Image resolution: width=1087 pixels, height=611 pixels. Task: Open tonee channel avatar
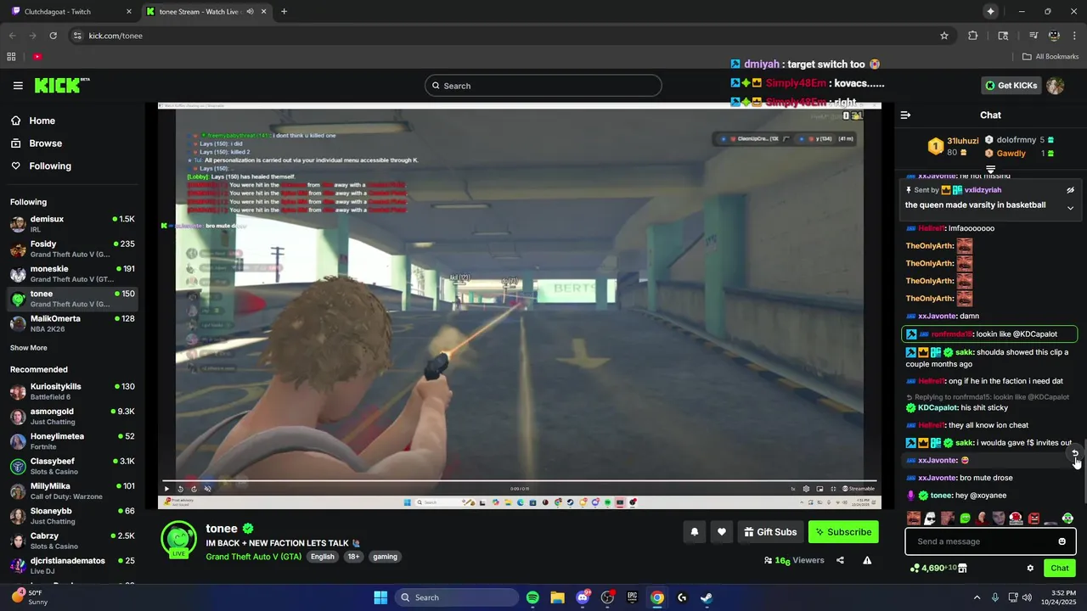pos(179,538)
